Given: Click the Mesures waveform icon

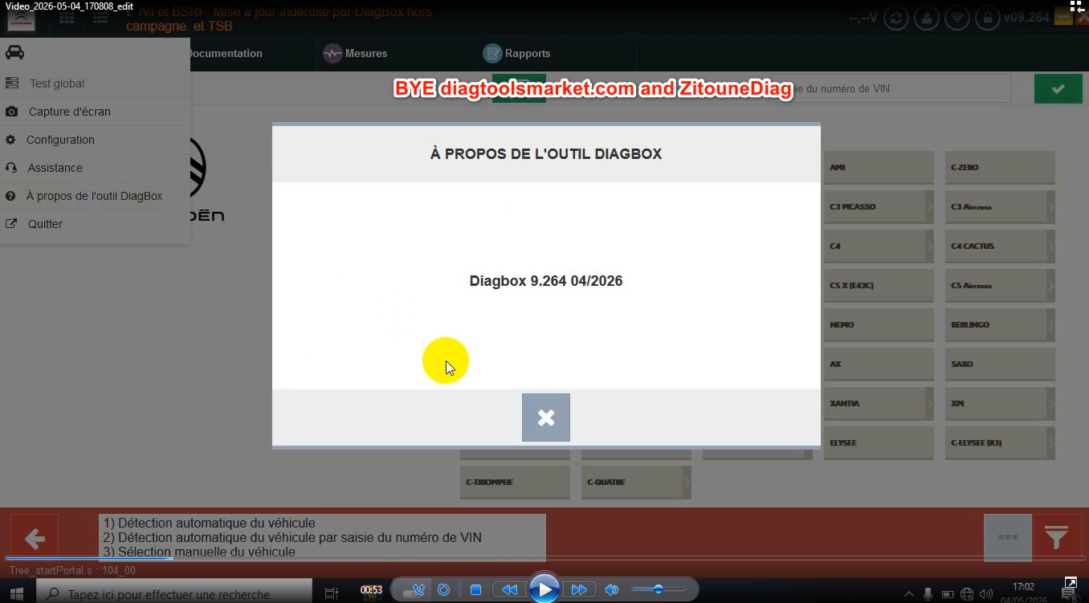Looking at the screenshot, I should [332, 54].
